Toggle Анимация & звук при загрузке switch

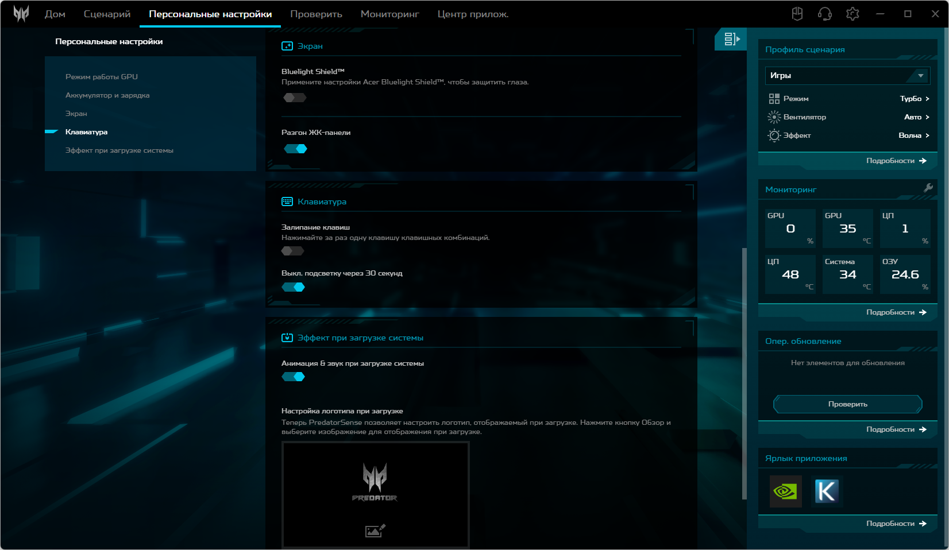294,377
